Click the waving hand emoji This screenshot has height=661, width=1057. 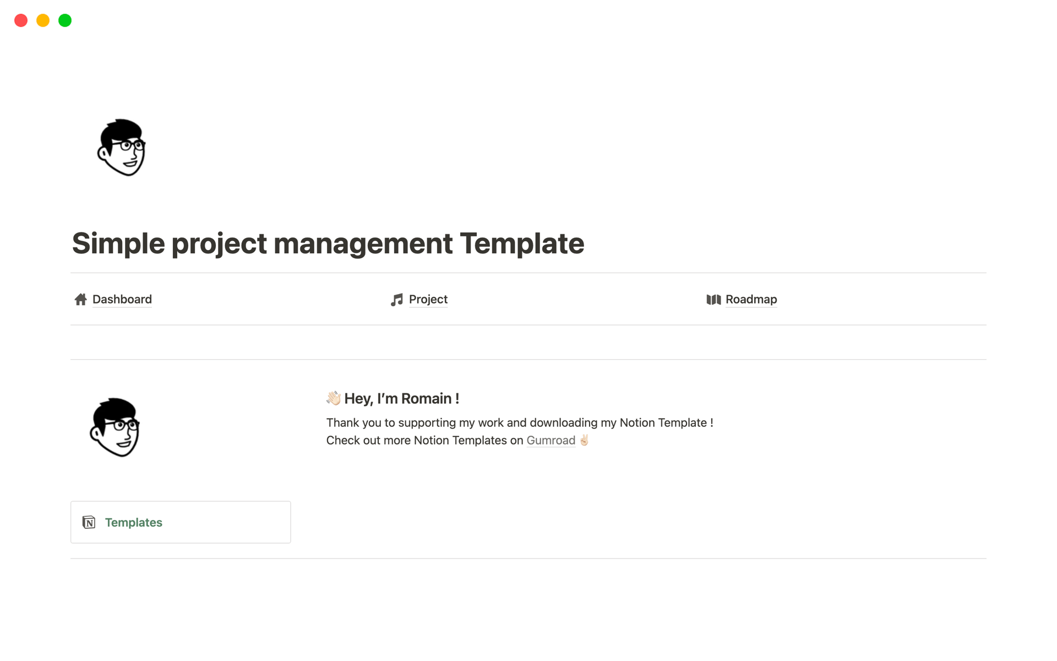[x=334, y=398]
